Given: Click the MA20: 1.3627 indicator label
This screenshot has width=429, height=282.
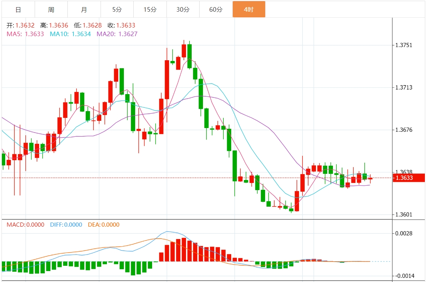Looking at the screenshot, I should pos(117,34).
